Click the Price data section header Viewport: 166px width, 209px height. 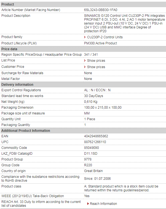click(83, 49)
